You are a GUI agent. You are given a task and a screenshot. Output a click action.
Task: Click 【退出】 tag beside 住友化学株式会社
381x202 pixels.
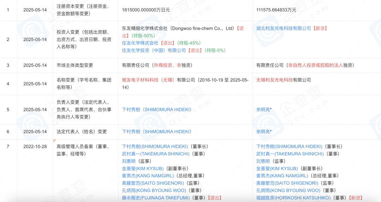[x=167, y=43]
